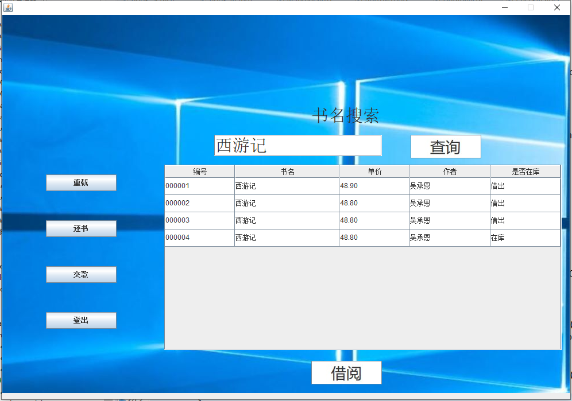
Task: Focus the book name search field
Action: tap(298, 146)
